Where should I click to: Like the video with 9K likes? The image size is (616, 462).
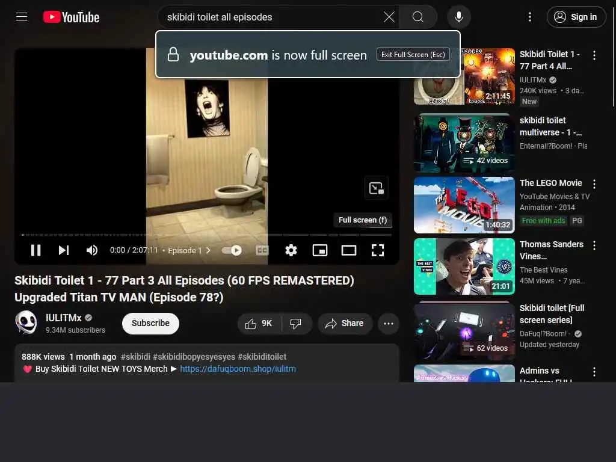[259, 323]
